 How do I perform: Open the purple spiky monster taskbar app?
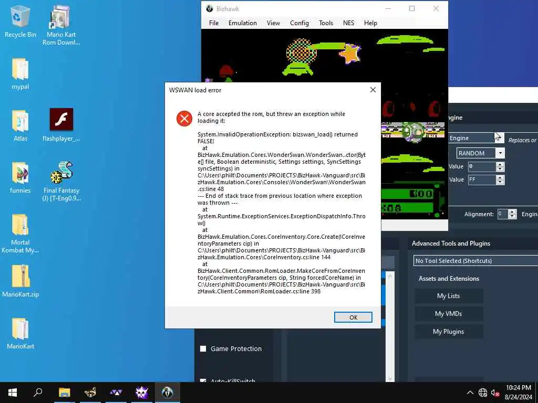(x=142, y=393)
